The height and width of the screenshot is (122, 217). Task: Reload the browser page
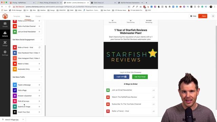9,7
